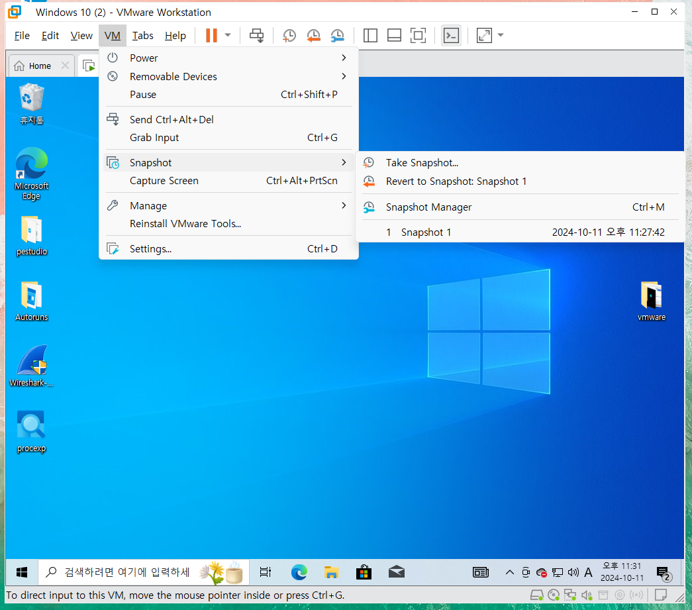Viewport: 692px width, 610px height.
Task: Click the VM tab icon beside Home
Action: click(x=89, y=66)
